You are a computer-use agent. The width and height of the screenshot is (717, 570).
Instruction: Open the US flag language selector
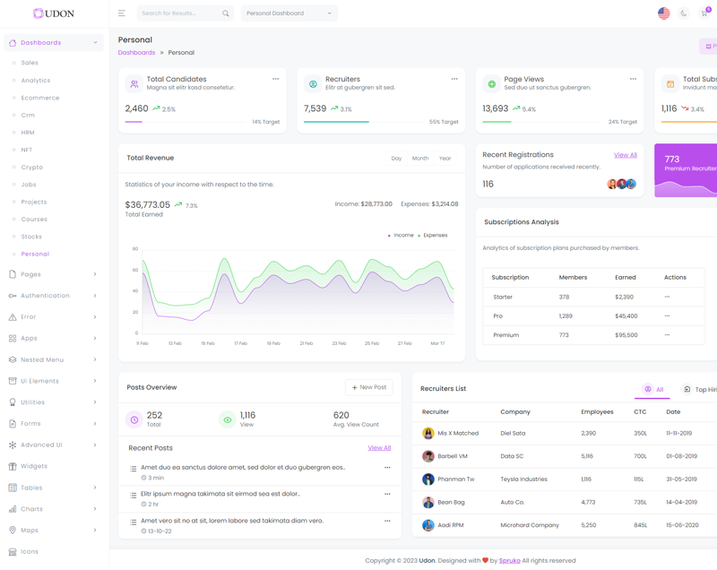663,13
